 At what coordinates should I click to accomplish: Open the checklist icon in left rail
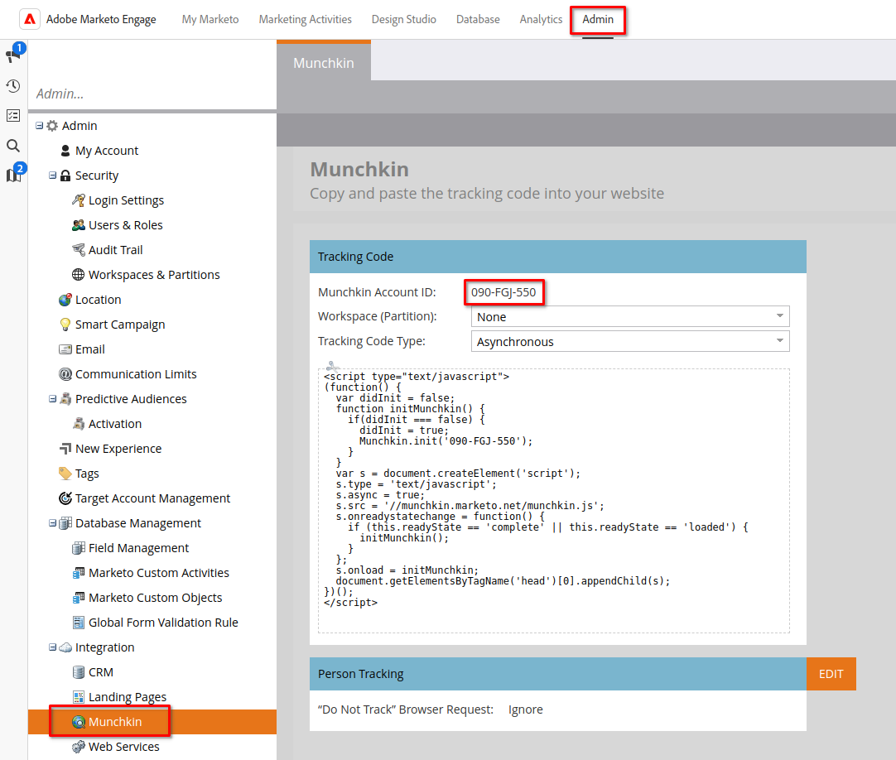(13, 115)
